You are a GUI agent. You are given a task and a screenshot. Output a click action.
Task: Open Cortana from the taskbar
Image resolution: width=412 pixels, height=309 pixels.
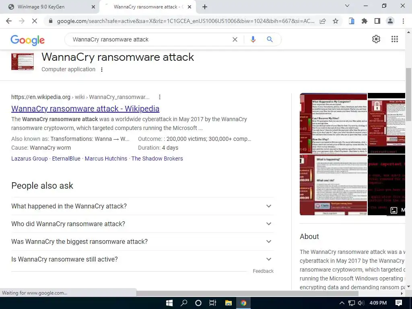tap(198, 303)
